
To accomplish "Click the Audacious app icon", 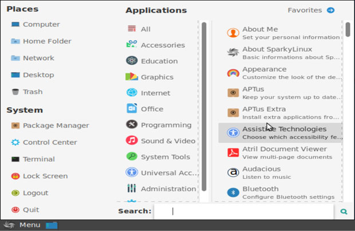I will [233, 173].
